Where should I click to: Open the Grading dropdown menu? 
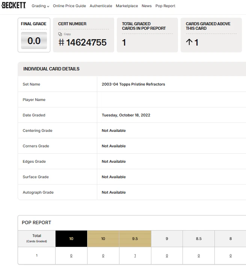coord(41,6)
